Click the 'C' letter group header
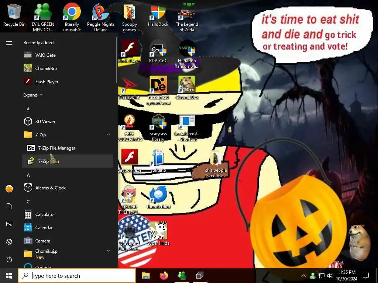 tap(28, 202)
